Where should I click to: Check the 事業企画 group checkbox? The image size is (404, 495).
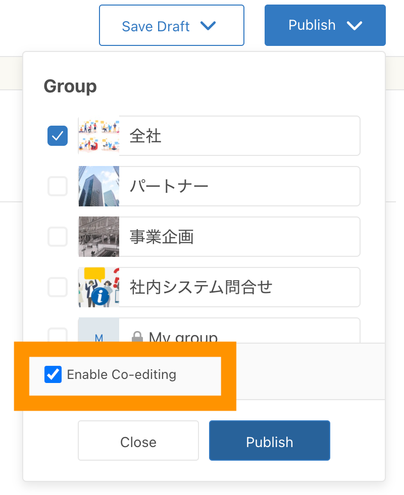tap(58, 237)
